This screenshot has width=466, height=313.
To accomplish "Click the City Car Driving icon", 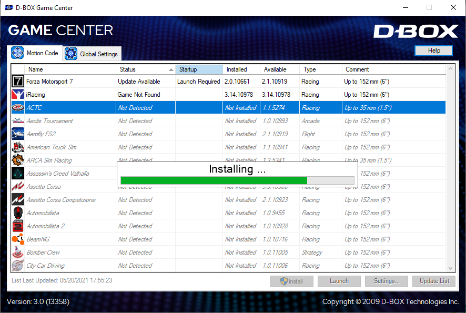I will [x=18, y=265].
